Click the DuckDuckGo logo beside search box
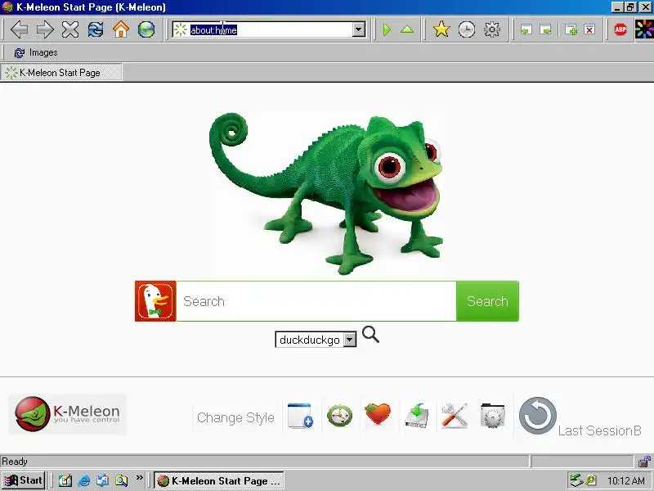 point(155,301)
